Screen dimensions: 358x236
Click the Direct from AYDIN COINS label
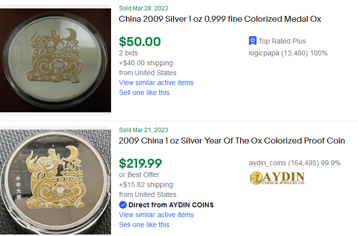click(171, 205)
